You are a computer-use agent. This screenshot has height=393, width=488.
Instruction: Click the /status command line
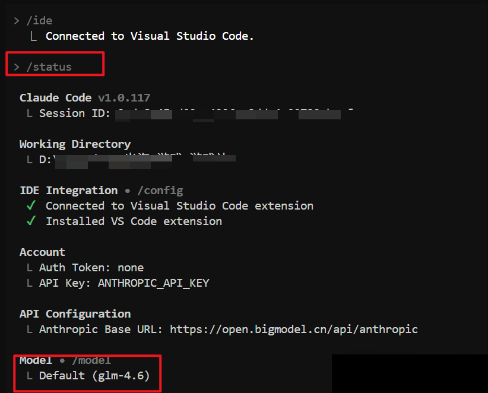tap(49, 67)
